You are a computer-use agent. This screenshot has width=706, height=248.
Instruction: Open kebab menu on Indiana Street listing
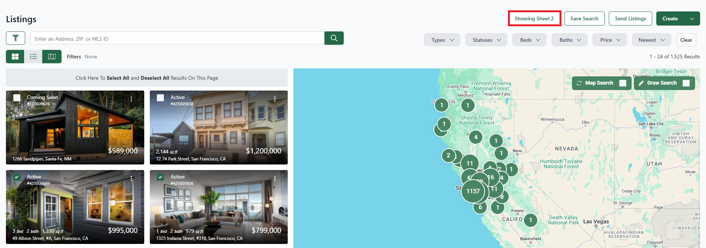[x=275, y=179]
